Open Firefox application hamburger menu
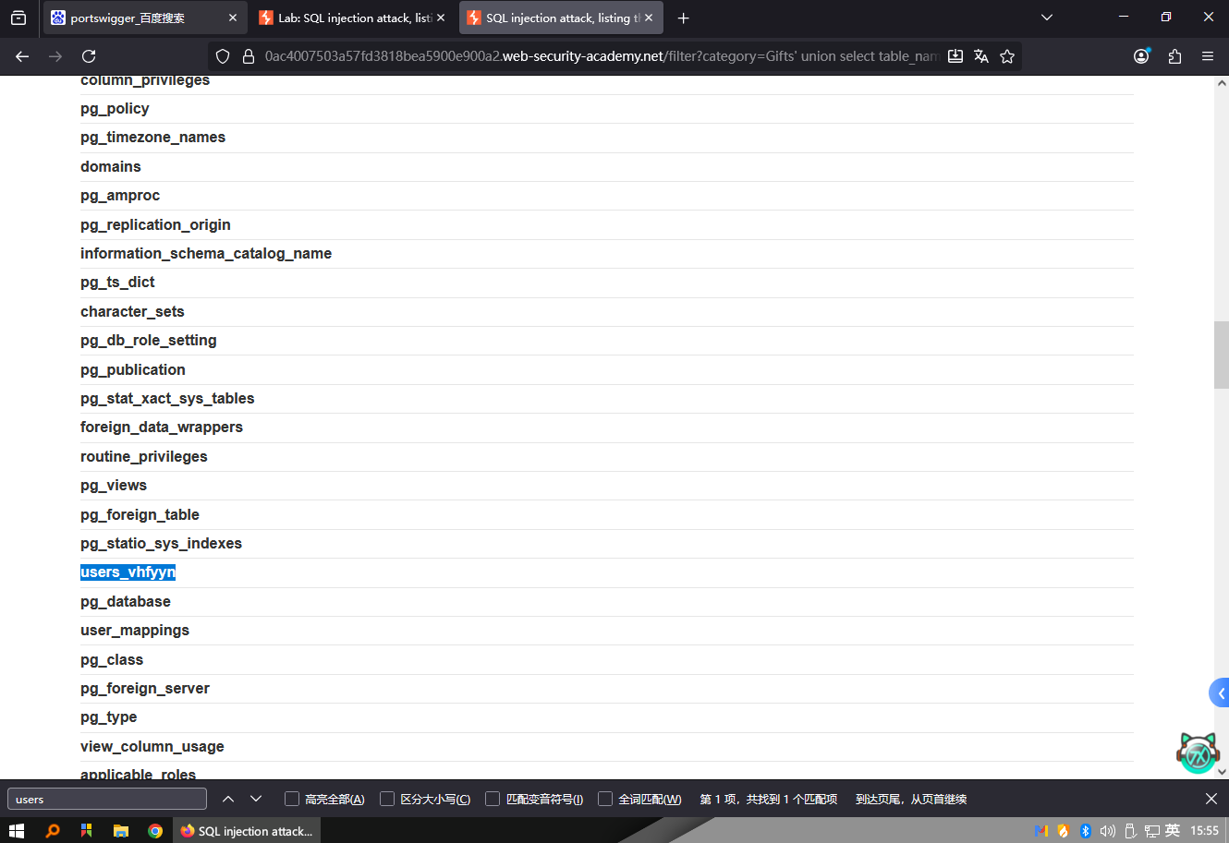The width and height of the screenshot is (1229, 843). pos(1208,56)
